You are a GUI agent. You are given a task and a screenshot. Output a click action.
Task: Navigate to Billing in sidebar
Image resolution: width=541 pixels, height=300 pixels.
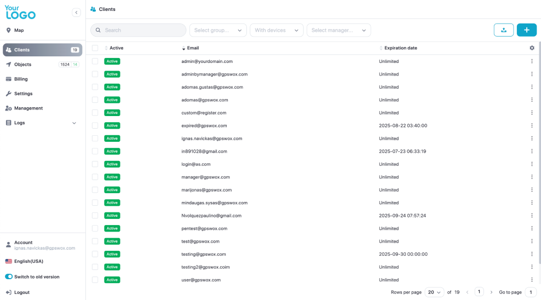[21, 79]
